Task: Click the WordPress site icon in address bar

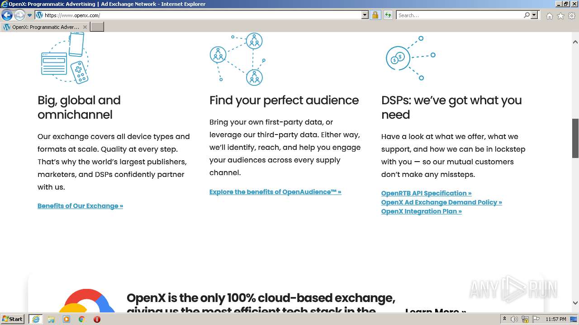Action: coord(39,15)
